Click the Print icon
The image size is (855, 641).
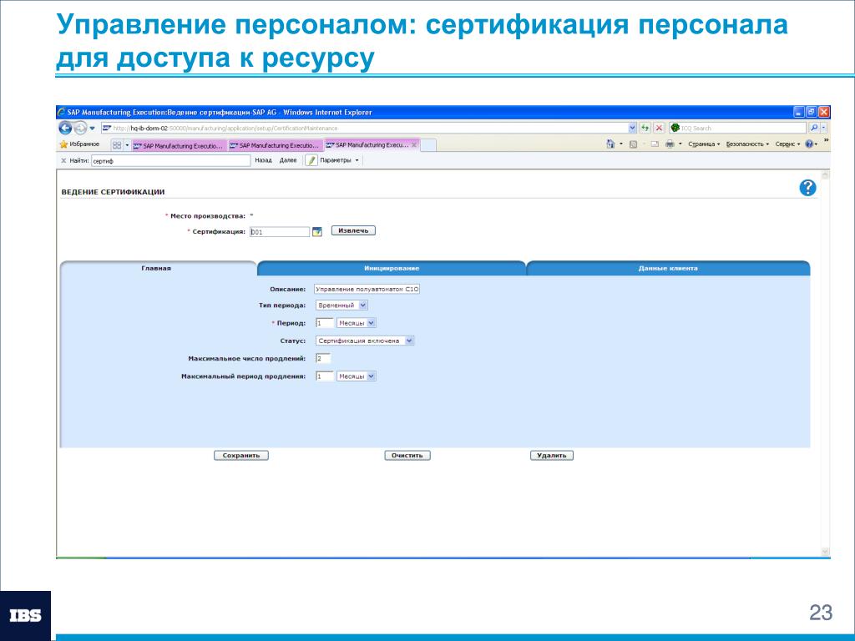[x=670, y=144]
